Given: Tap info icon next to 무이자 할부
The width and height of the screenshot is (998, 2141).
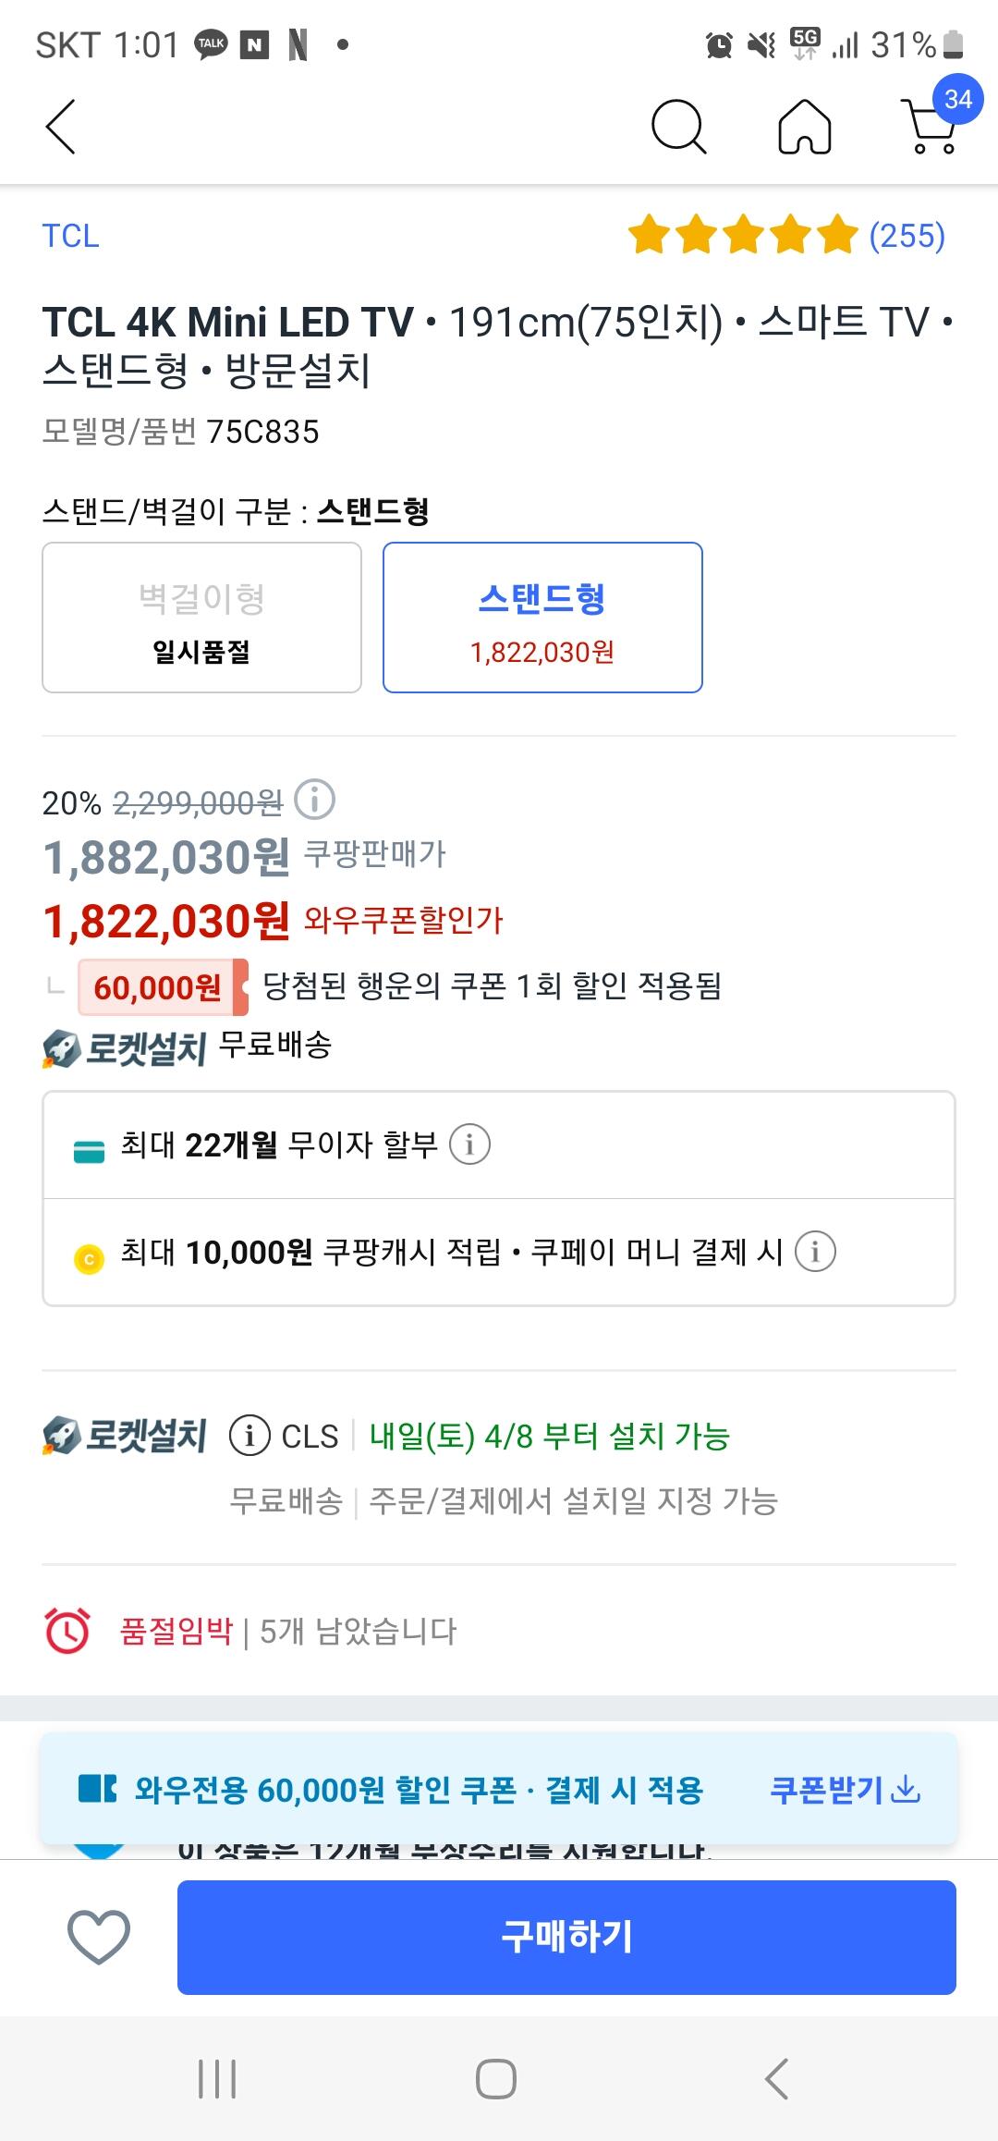Looking at the screenshot, I should tap(469, 1145).
